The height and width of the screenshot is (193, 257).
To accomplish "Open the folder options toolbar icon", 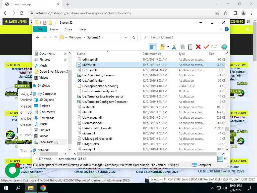I will tap(162, 47).
